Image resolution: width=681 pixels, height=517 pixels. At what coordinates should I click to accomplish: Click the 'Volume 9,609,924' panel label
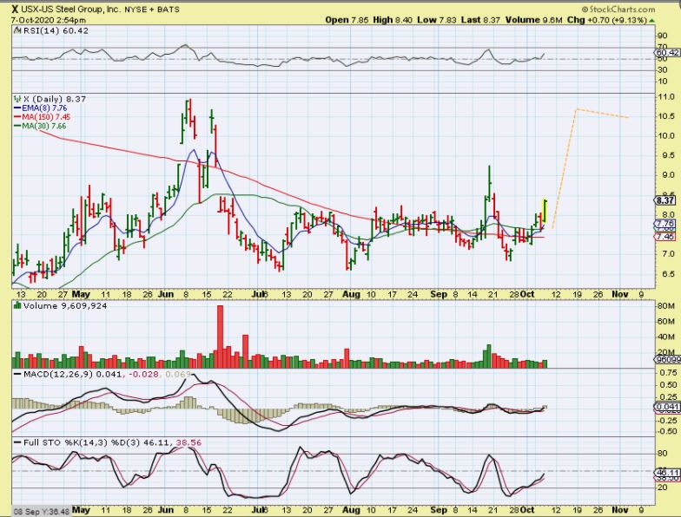65,305
